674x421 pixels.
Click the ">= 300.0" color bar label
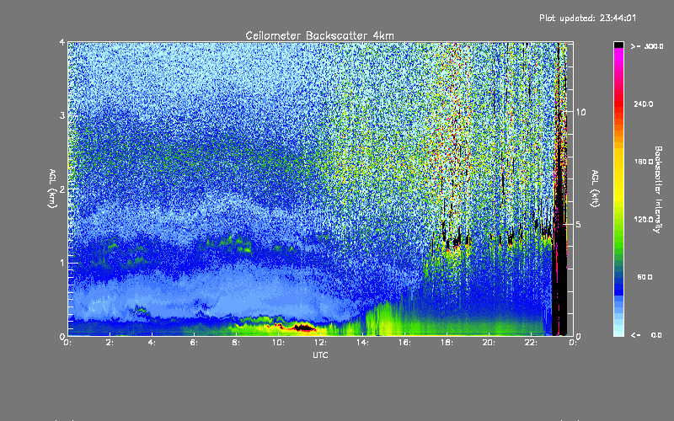pyautogui.click(x=647, y=46)
